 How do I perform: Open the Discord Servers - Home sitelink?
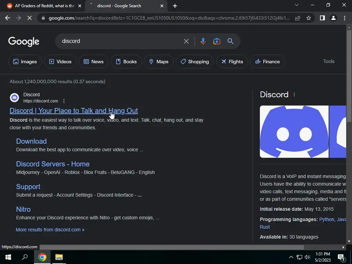(53, 164)
